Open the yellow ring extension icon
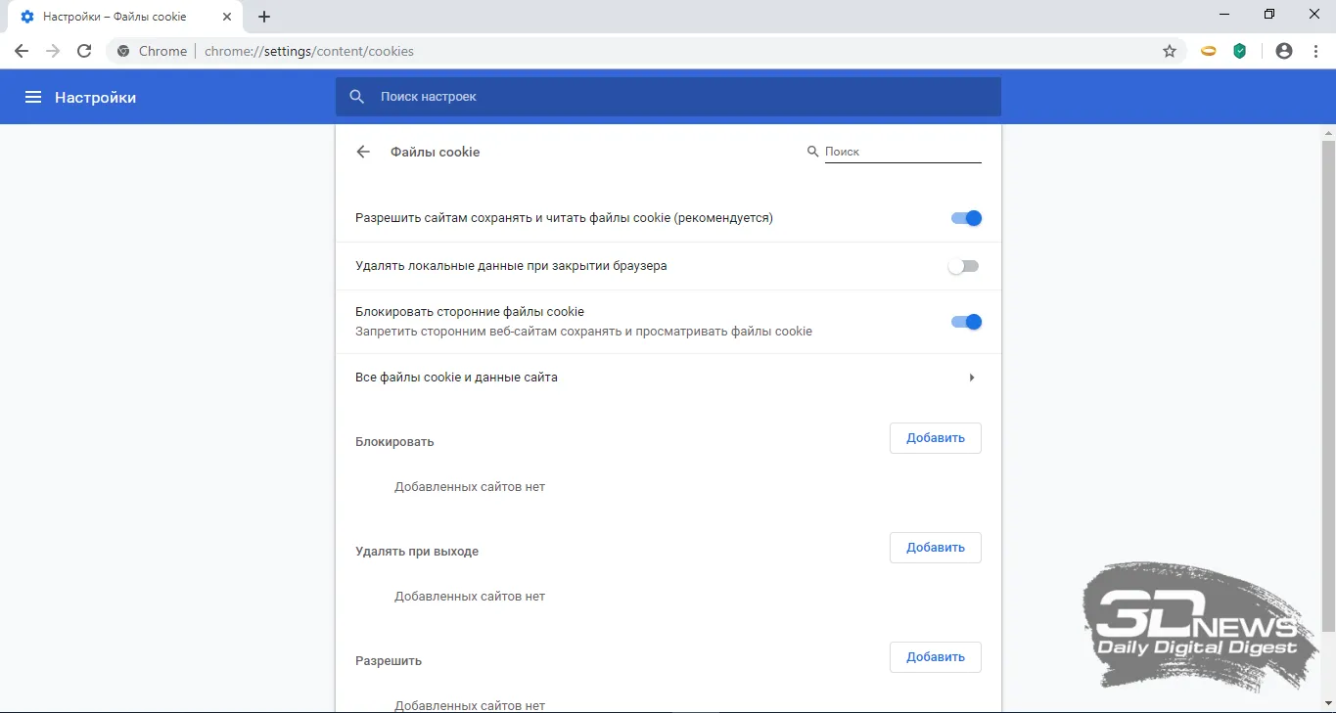This screenshot has height=713, width=1336. (x=1209, y=51)
